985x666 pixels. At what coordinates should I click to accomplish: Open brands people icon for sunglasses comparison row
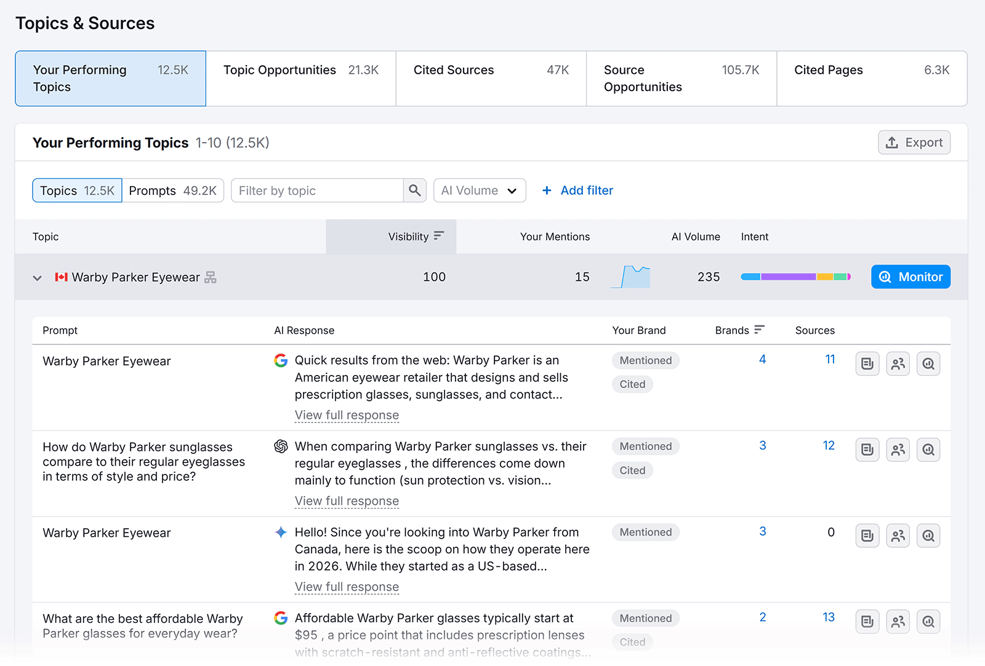(898, 450)
